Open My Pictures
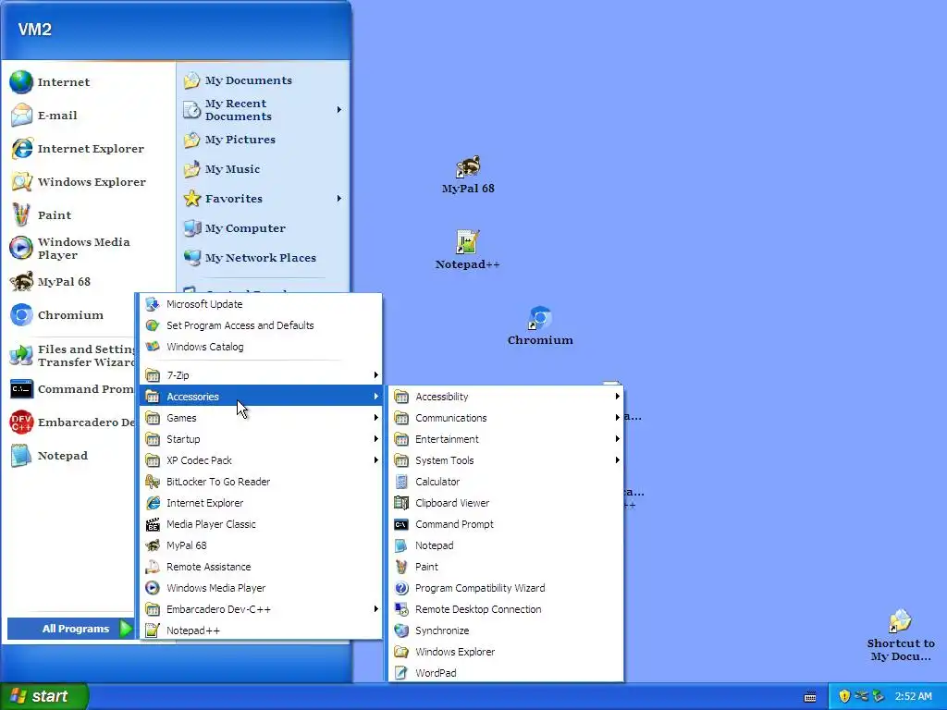Screen dimensions: 947x710 [263, 140]
